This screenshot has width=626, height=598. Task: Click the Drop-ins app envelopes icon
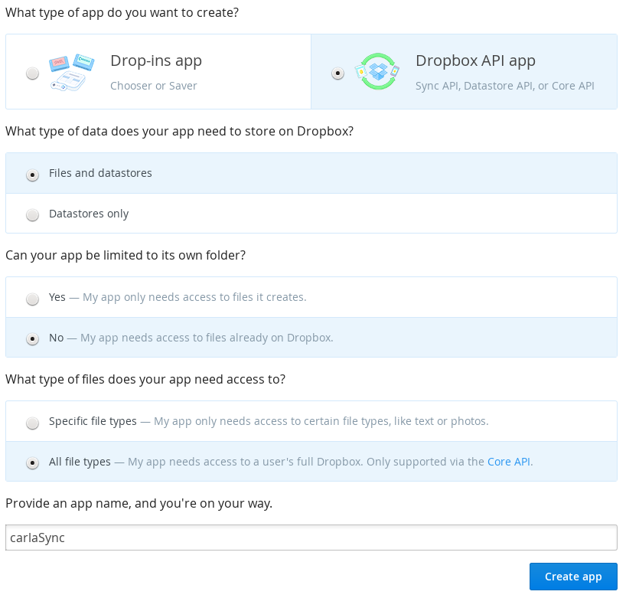pyautogui.click(x=72, y=71)
